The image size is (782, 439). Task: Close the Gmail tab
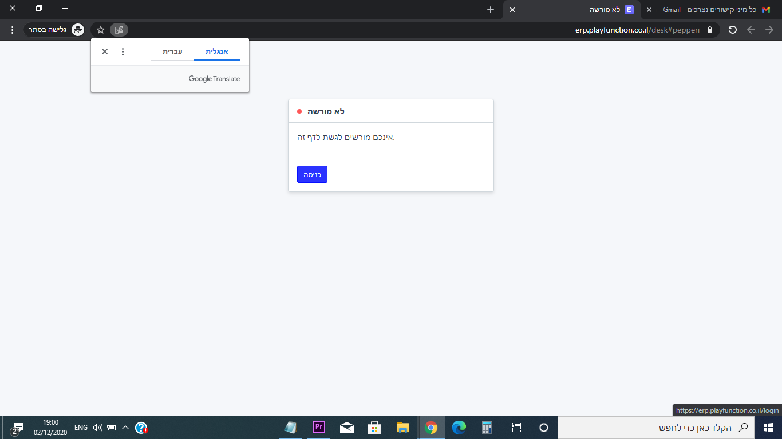(x=649, y=10)
